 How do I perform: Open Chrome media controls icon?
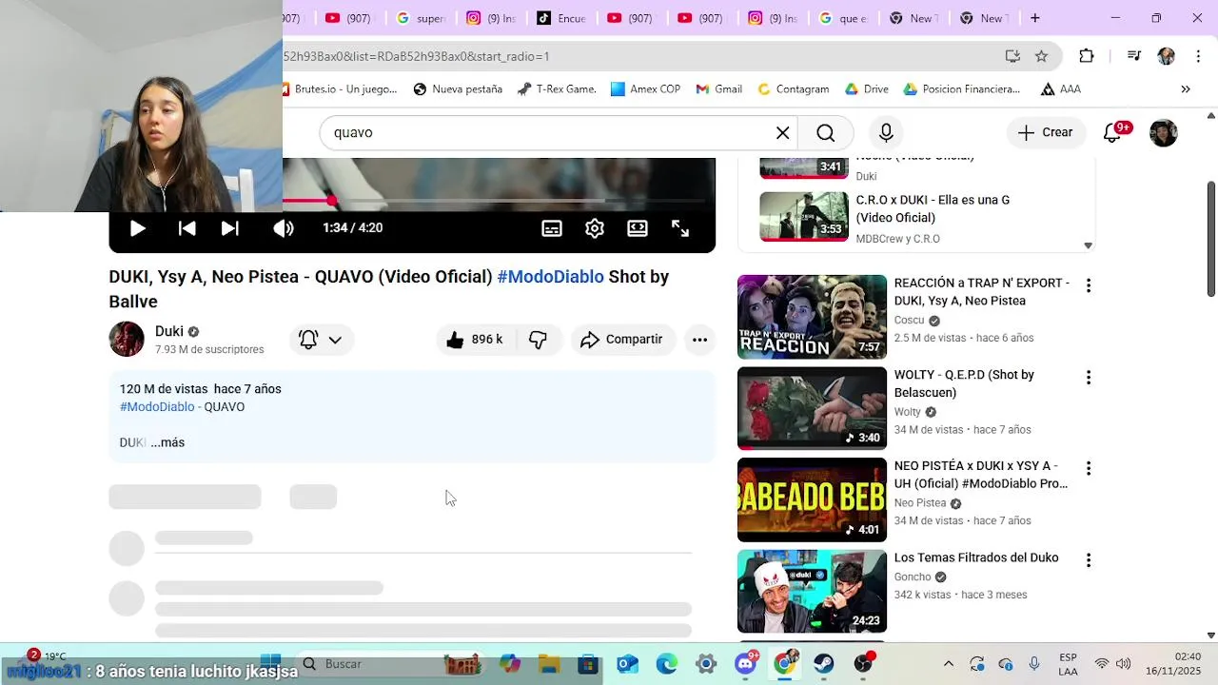(1134, 56)
